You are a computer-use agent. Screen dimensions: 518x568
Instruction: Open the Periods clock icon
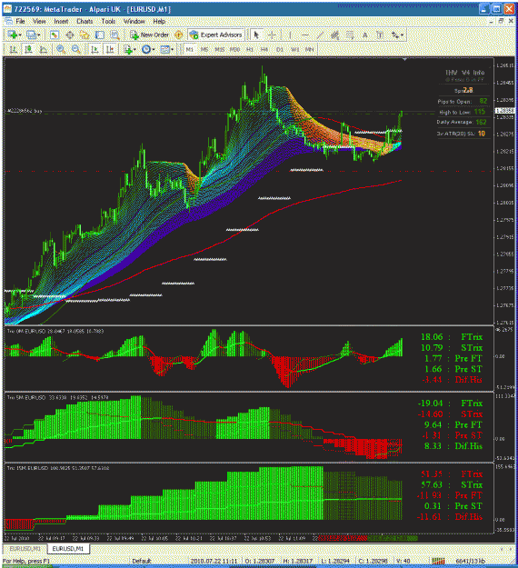[146, 49]
